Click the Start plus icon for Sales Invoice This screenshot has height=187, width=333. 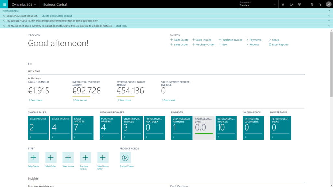(68, 157)
